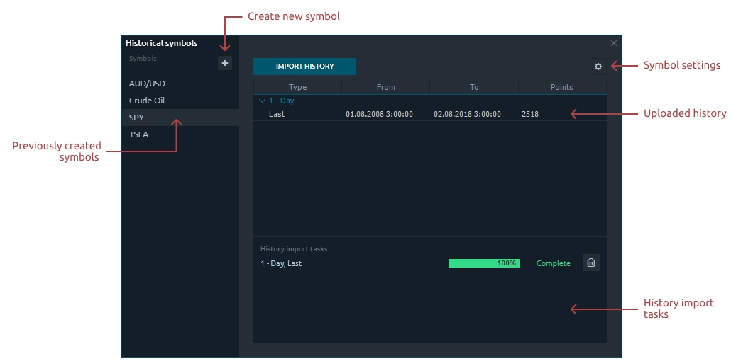This screenshot has height=361, width=731.
Task: Click the 02.08.2018 3:00:00 To value
Action: point(468,114)
